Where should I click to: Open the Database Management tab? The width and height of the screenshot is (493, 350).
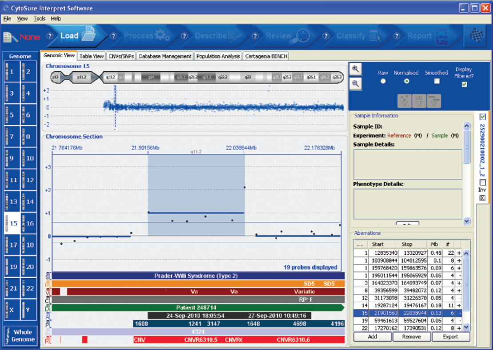coord(165,56)
